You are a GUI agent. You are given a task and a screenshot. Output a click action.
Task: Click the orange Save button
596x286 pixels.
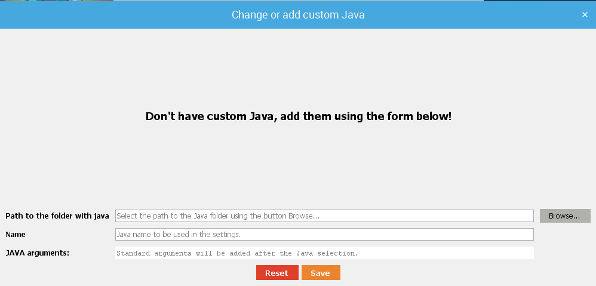(321, 273)
